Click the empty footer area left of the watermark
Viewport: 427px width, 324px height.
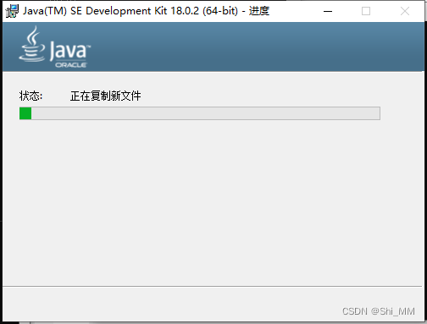[x=169, y=305]
